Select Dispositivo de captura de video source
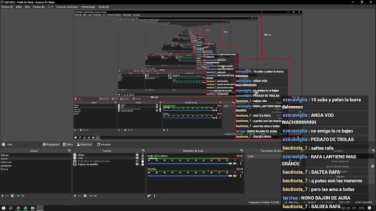 (x=94, y=161)
